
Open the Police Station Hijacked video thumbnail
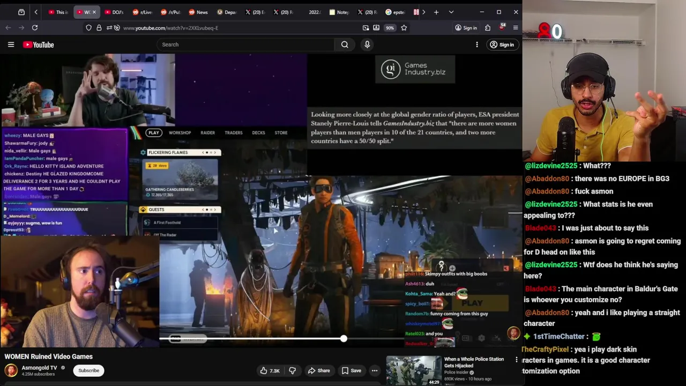[414, 370]
